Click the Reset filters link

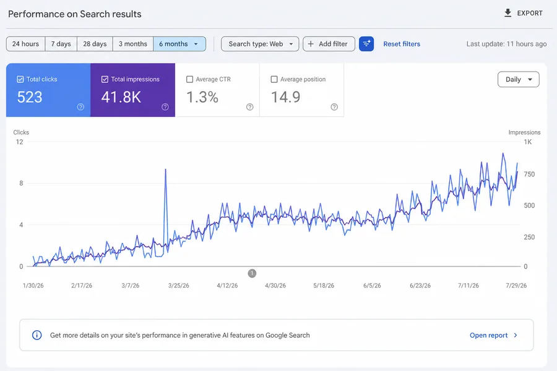(402, 44)
